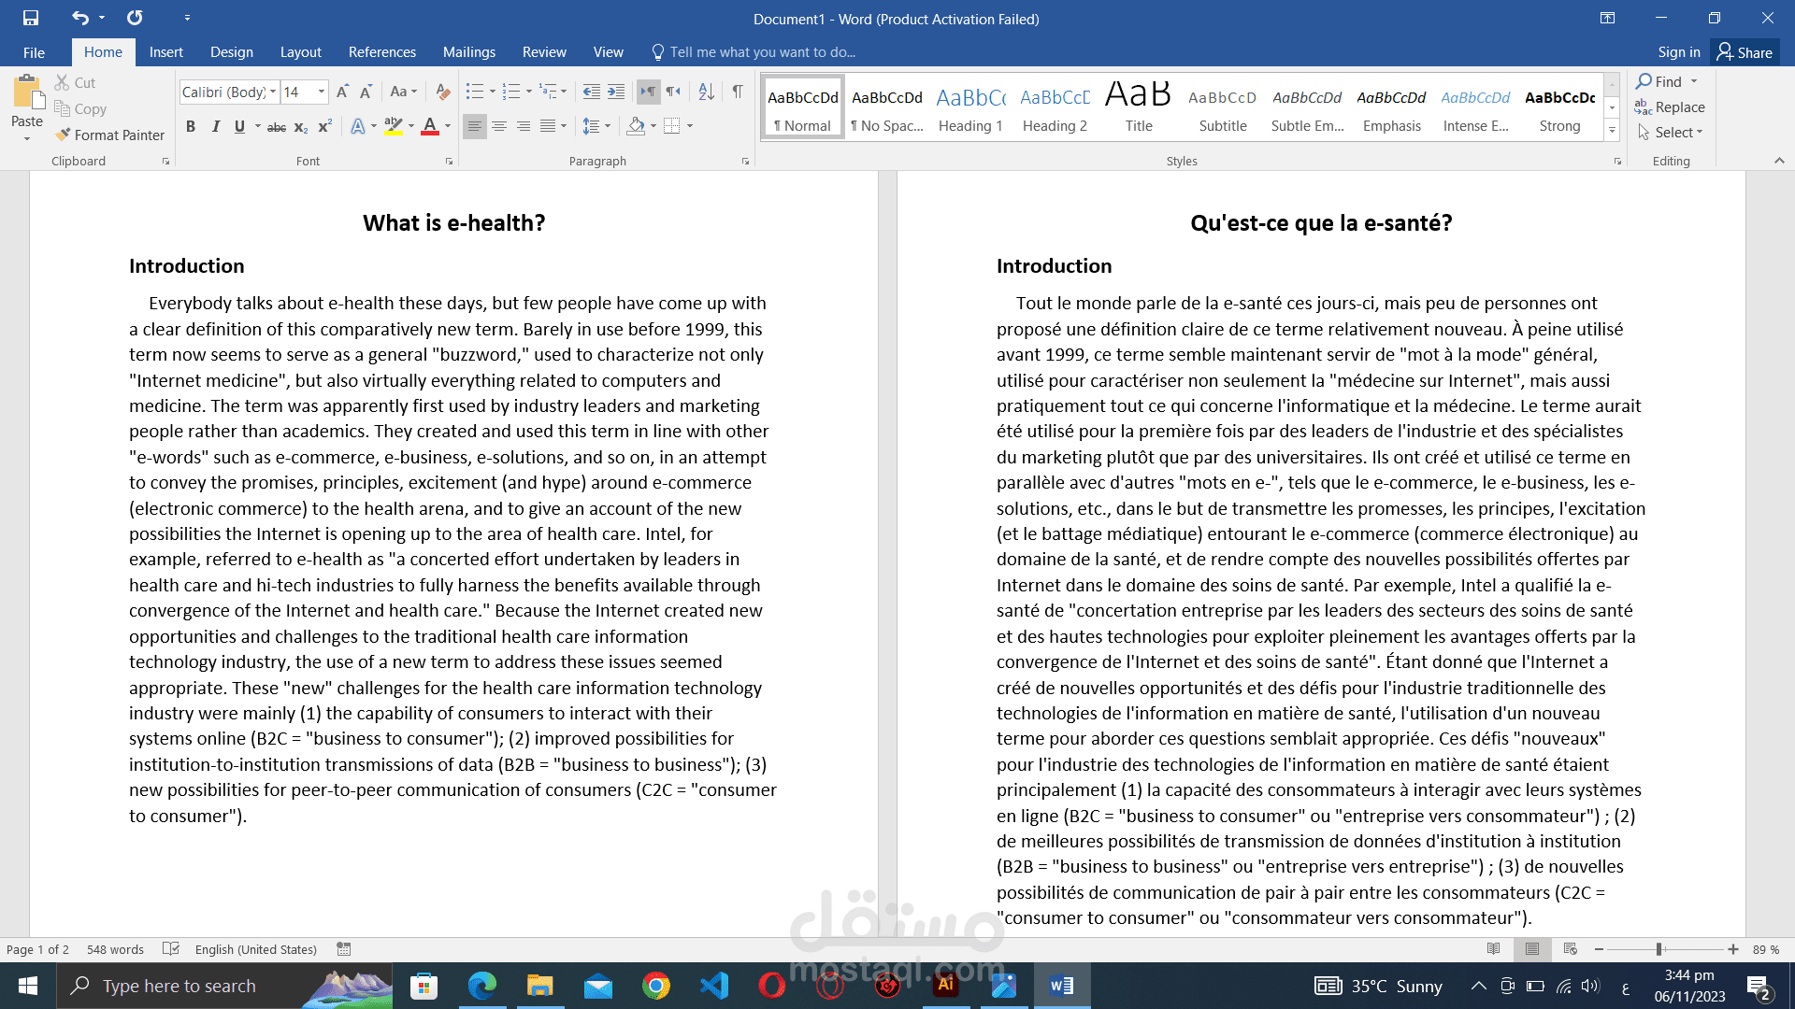Toggle Superscript formatting
This screenshot has height=1009, width=1795.
(325, 126)
